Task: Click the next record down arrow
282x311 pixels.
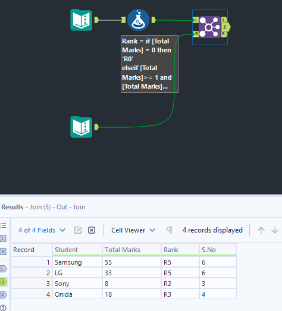Action: click(x=275, y=230)
